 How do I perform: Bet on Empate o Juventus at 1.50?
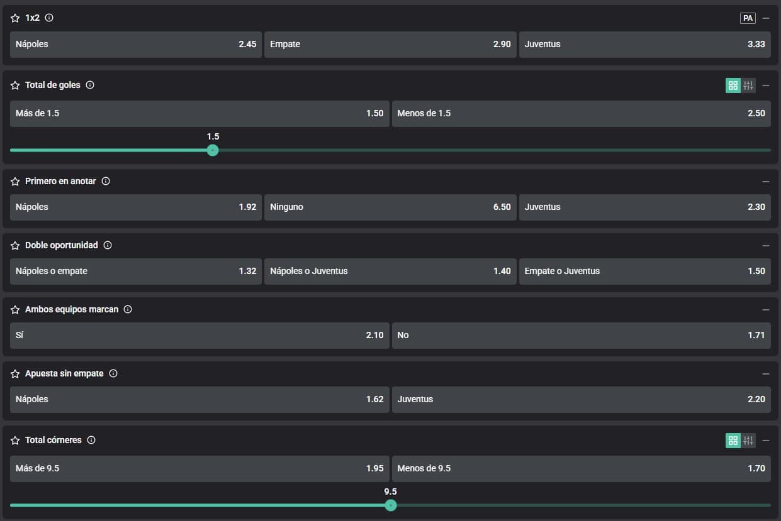(644, 271)
